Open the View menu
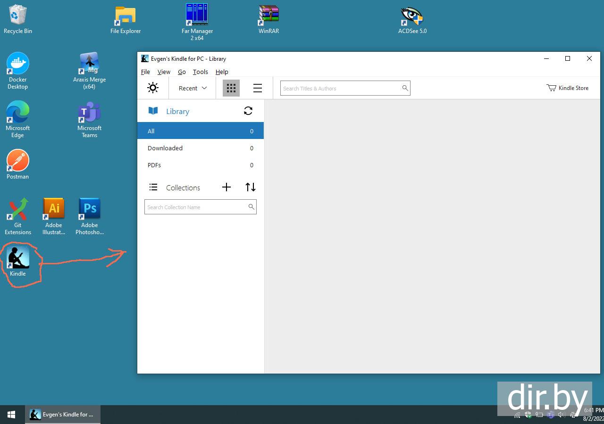Screen dimensions: 604x424 pyautogui.click(x=164, y=72)
